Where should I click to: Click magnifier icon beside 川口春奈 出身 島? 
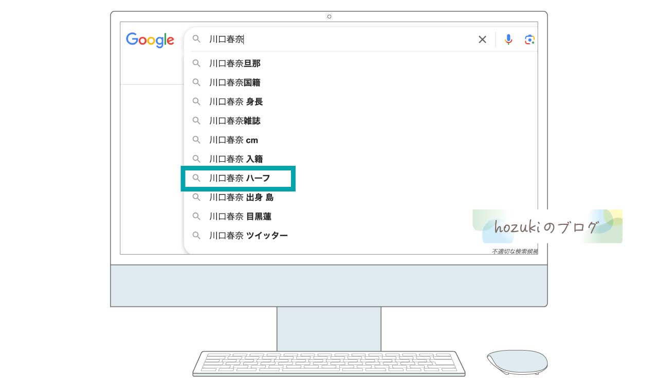click(x=196, y=197)
